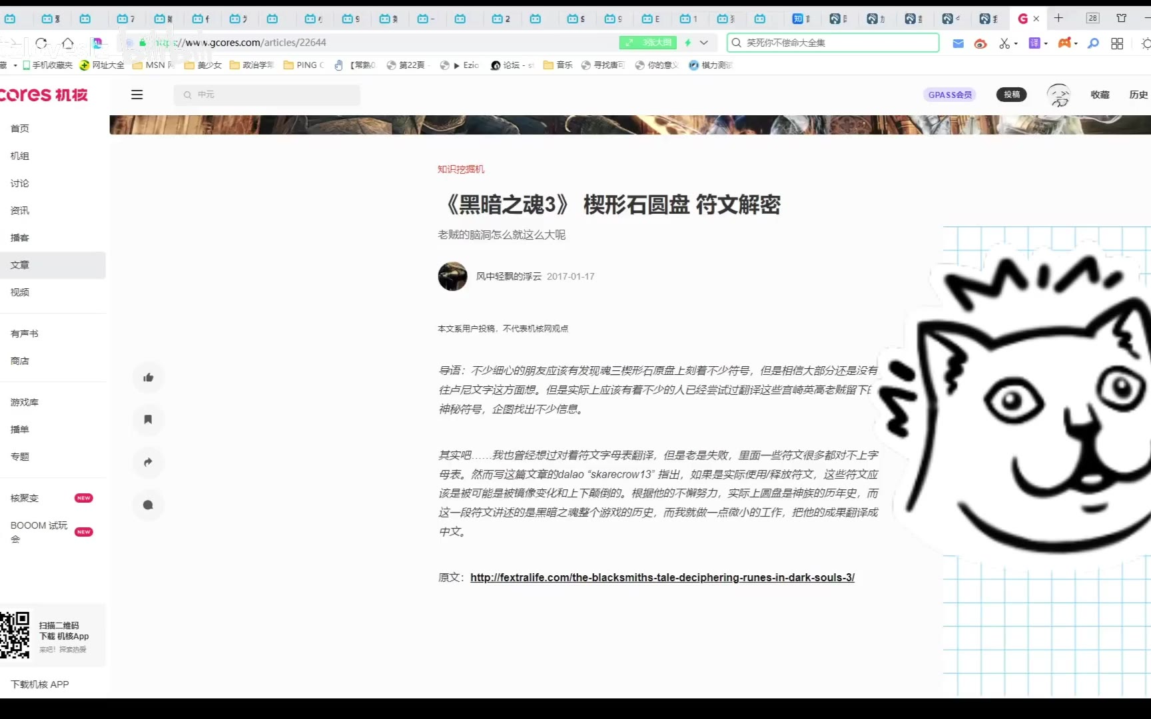This screenshot has height=719, width=1151.
Task: Click the scissors screenshot tool icon
Action: 1004,43
